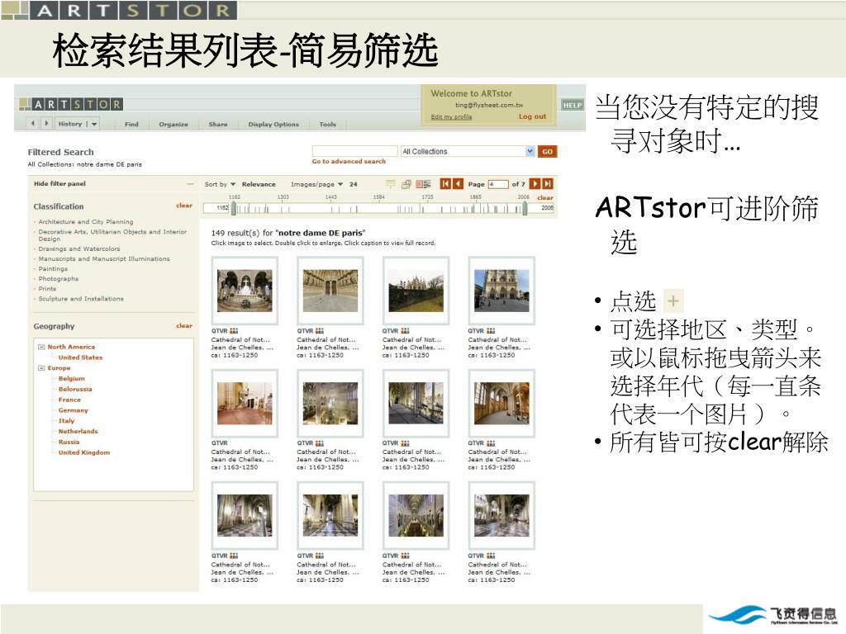Viewport: 846px width, 634px height.
Task: Select last thumbnail in third row
Action: coord(501,515)
